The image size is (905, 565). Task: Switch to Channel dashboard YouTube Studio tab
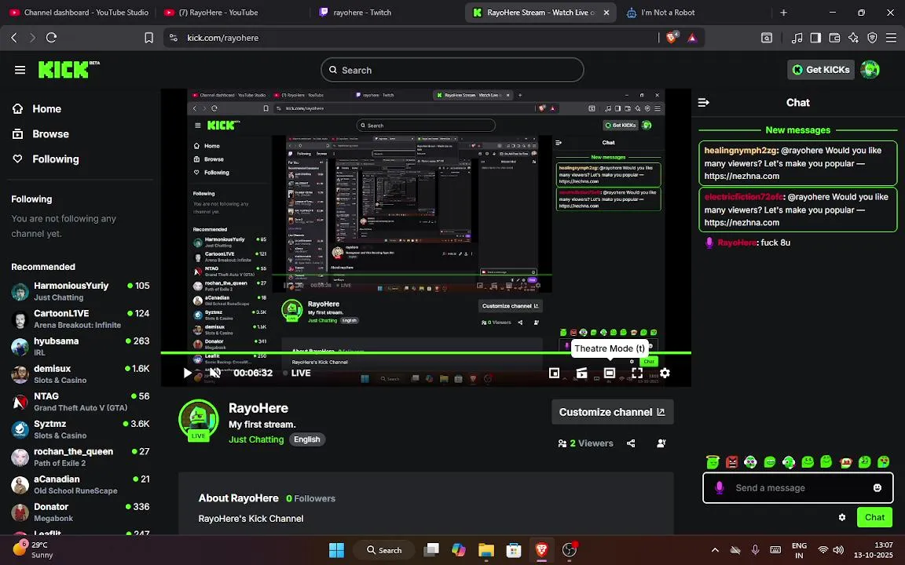[x=79, y=12]
